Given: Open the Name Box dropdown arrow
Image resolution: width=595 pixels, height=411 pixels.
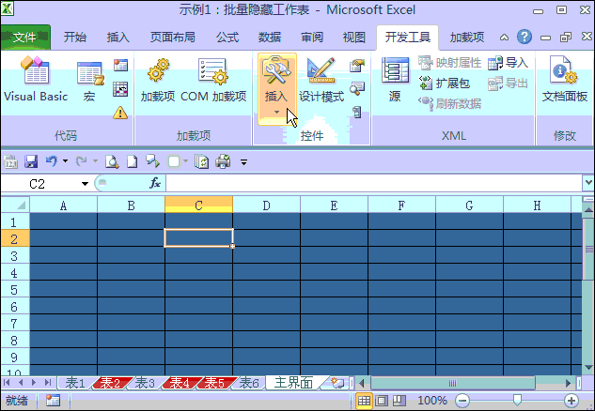Looking at the screenshot, I should [85, 184].
